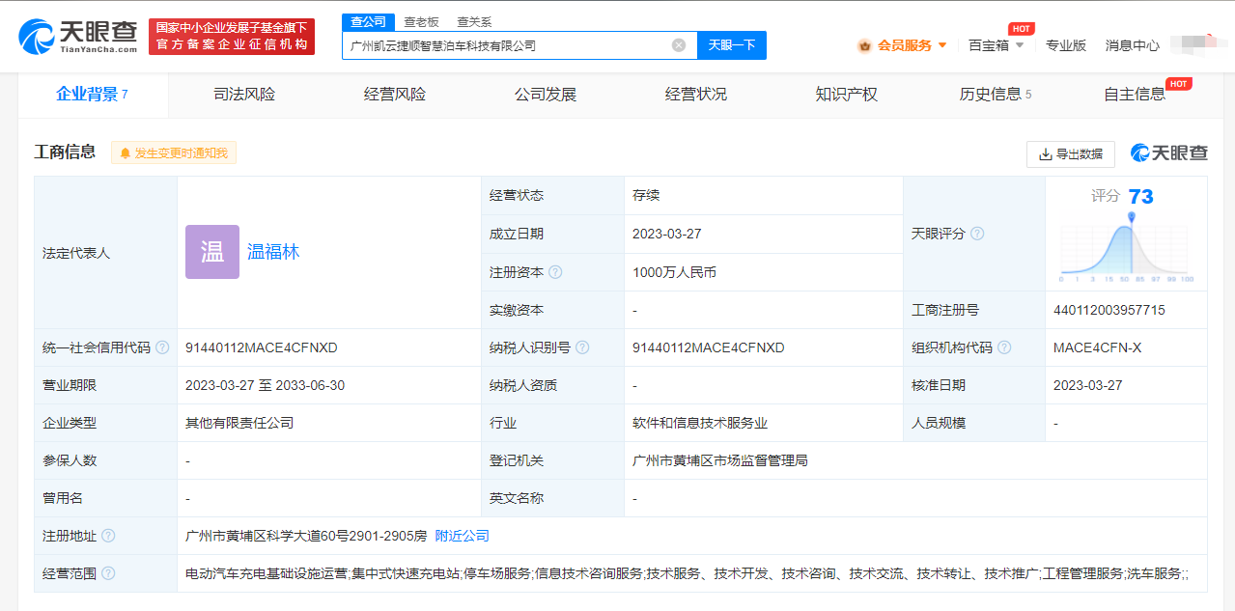Clear the search box with the X icon
Screen dimensions: 1235x611
tap(678, 44)
